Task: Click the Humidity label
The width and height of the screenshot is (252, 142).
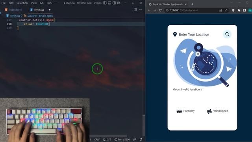Action: point(189,111)
